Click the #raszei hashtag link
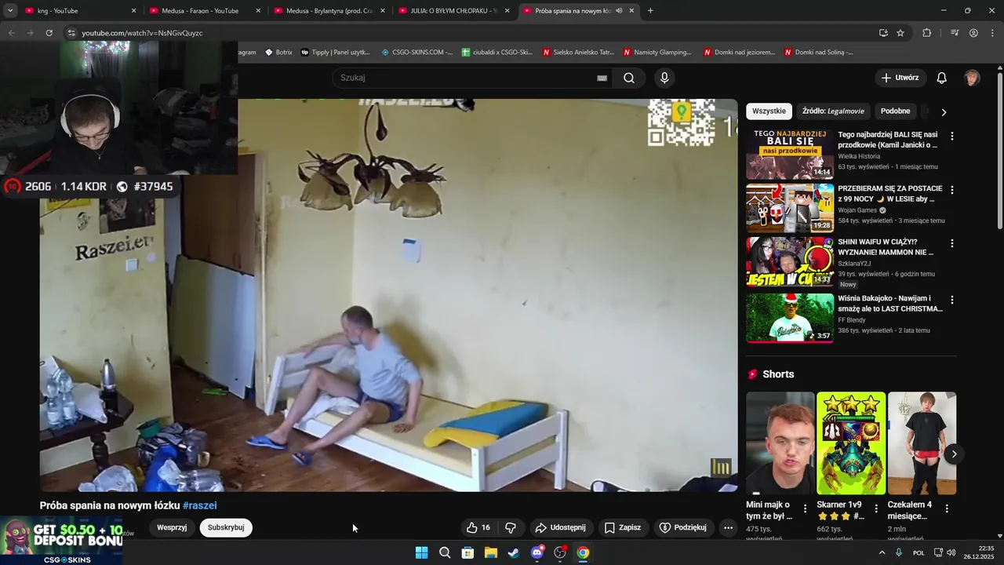 point(200,506)
